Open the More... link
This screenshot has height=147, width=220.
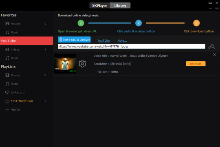(122, 41)
